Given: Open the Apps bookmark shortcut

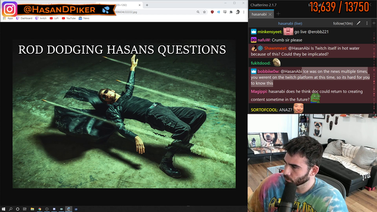Looking at the screenshot, I should pyautogui.click(x=8, y=18).
